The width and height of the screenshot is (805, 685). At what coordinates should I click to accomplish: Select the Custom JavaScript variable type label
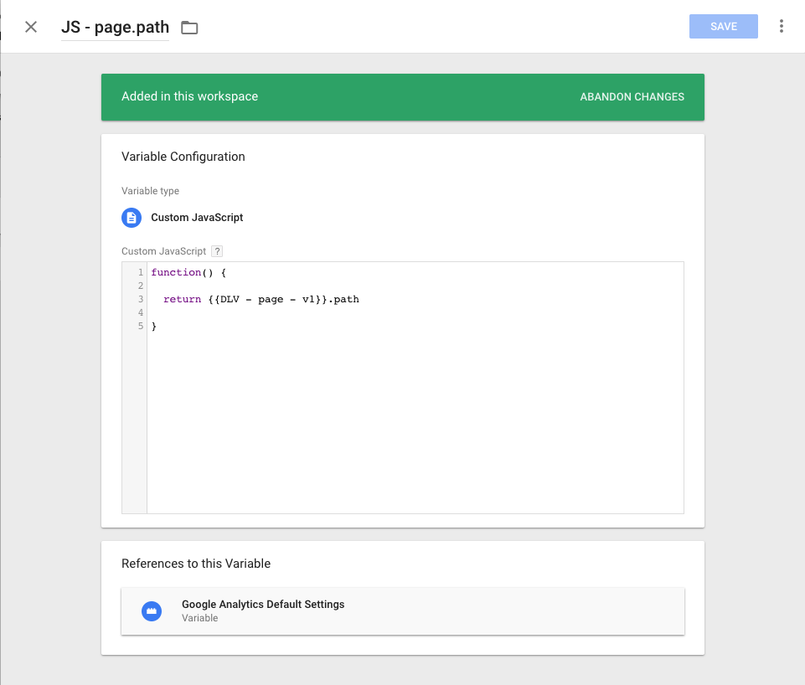tap(197, 218)
